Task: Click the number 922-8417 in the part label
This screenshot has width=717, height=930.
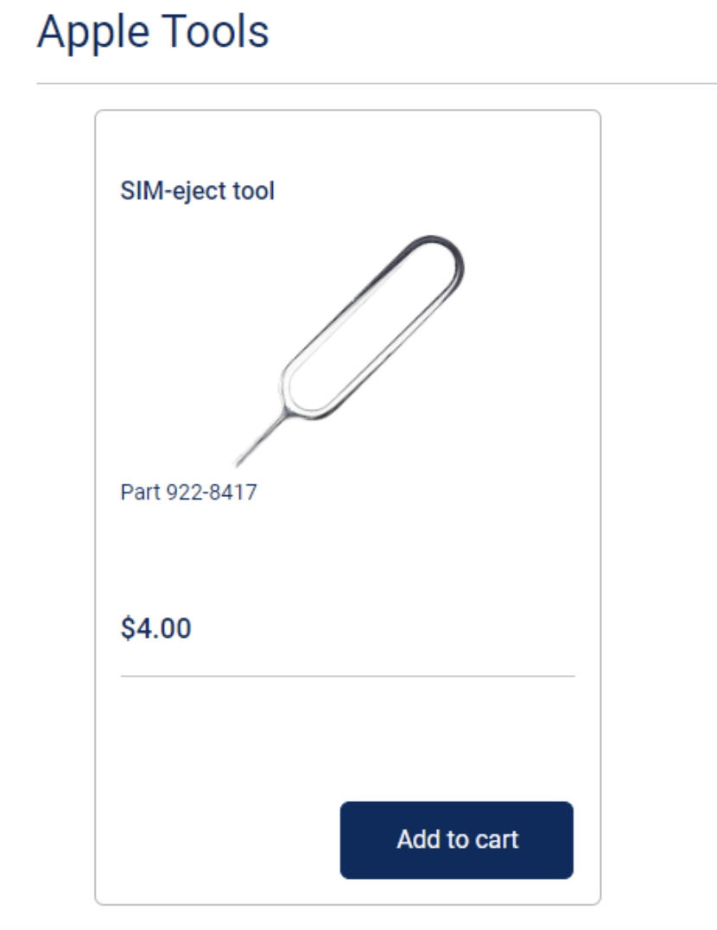Action: click(211, 493)
